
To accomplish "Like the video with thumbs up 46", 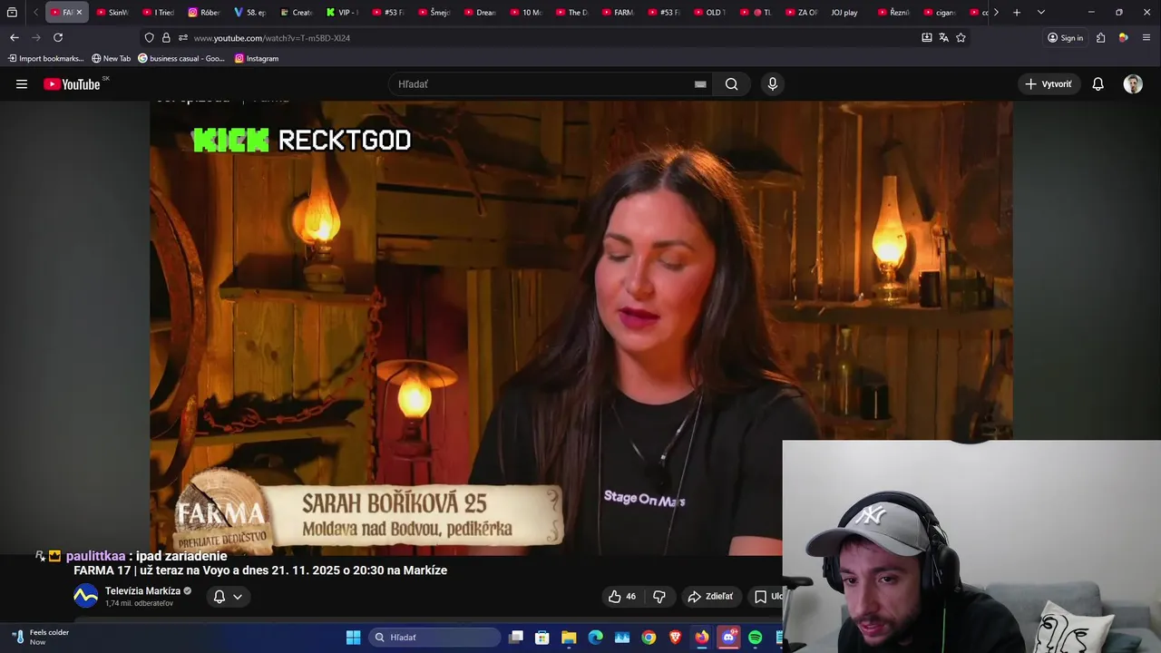I will (x=622, y=597).
